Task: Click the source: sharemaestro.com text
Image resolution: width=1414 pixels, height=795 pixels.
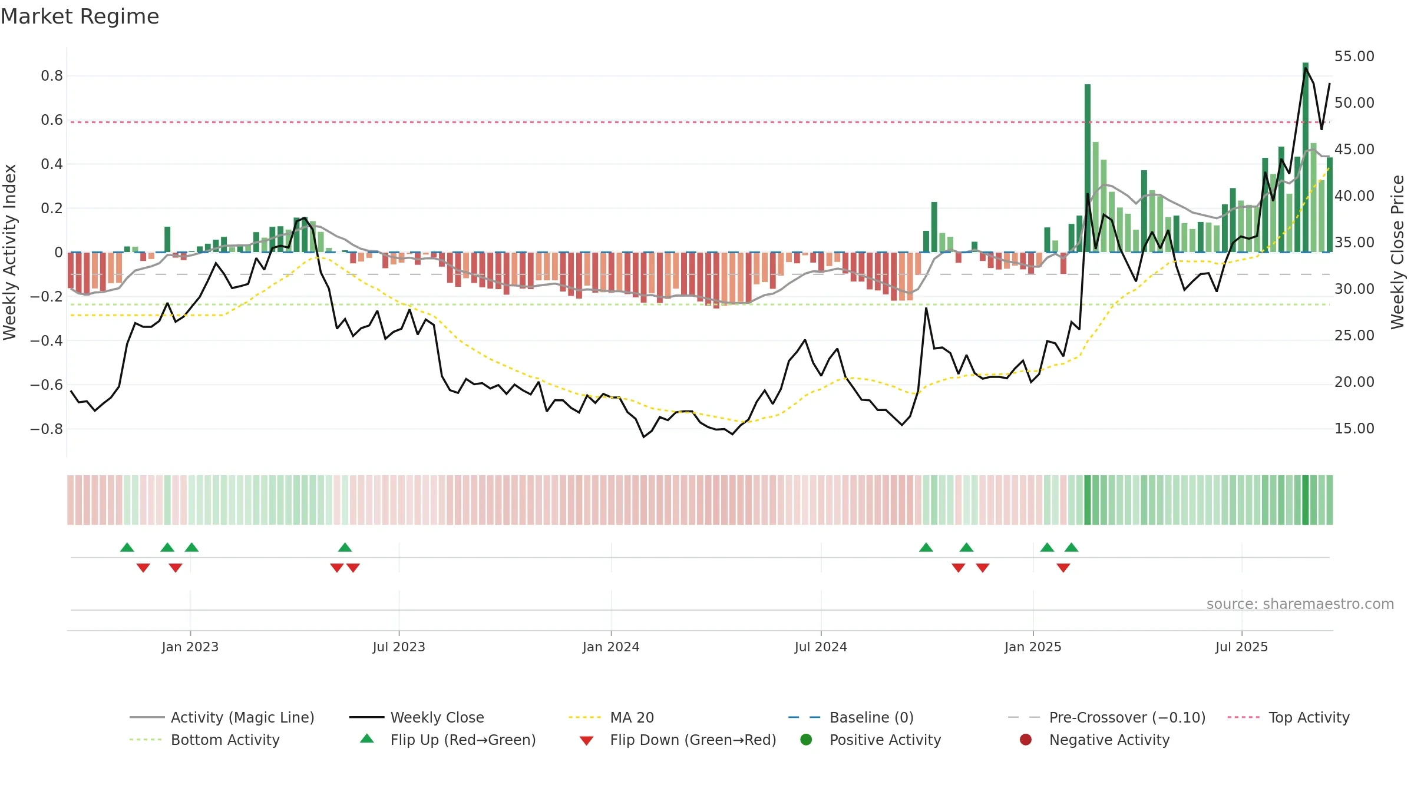Action: click(1300, 604)
